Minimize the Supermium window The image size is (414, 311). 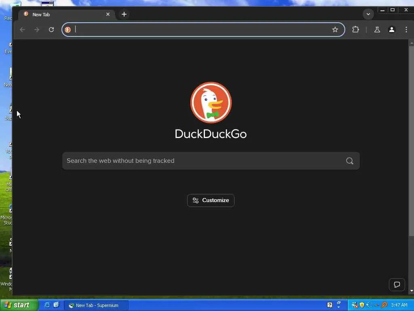click(382, 10)
